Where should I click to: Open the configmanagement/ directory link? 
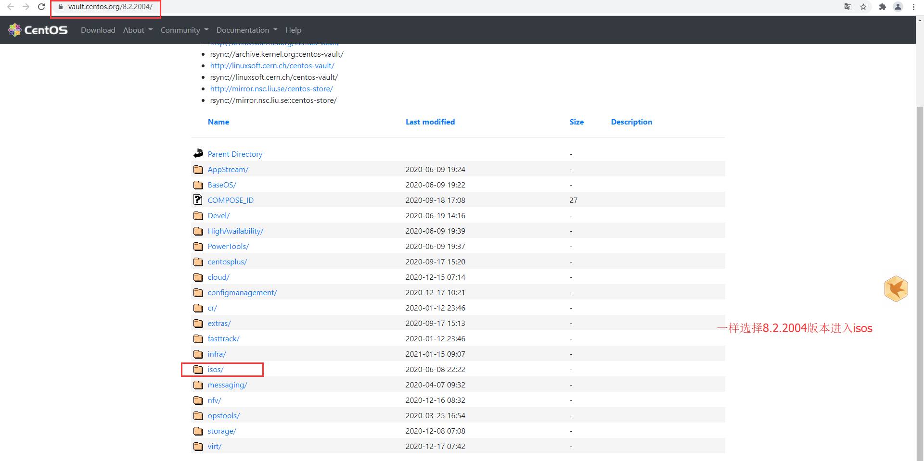tap(243, 292)
